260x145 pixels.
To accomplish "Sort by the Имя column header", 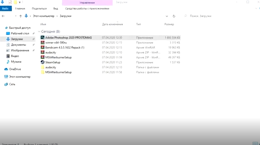I will [x=43, y=24].
